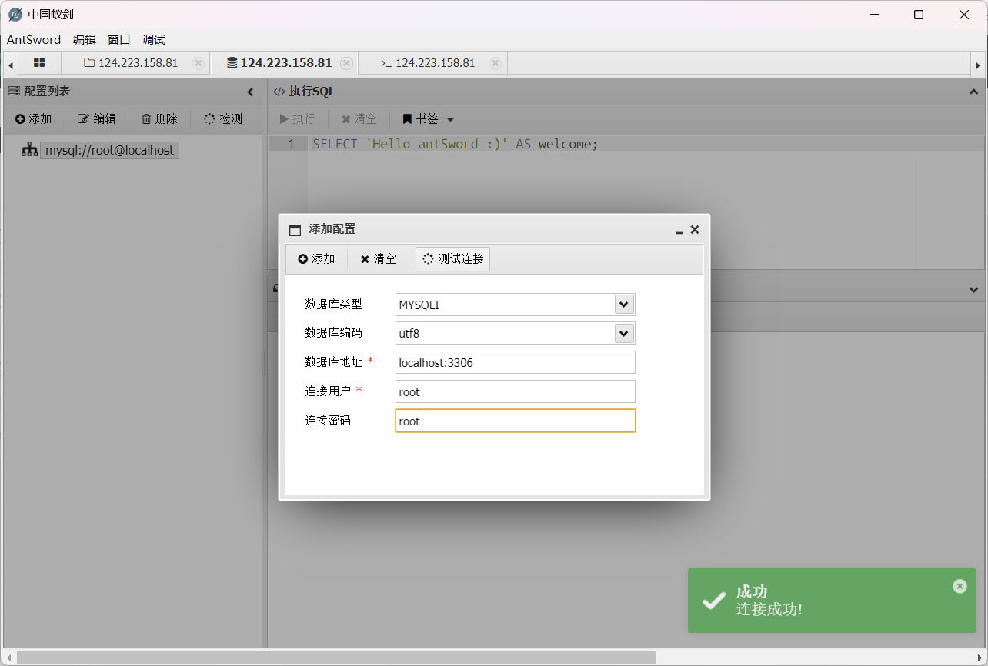Click the bottom horizontal scrollbar

336,658
